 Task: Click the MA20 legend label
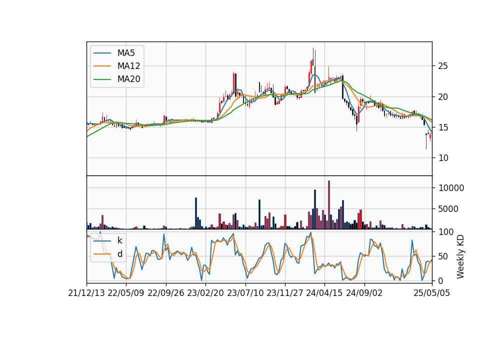coord(128,79)
